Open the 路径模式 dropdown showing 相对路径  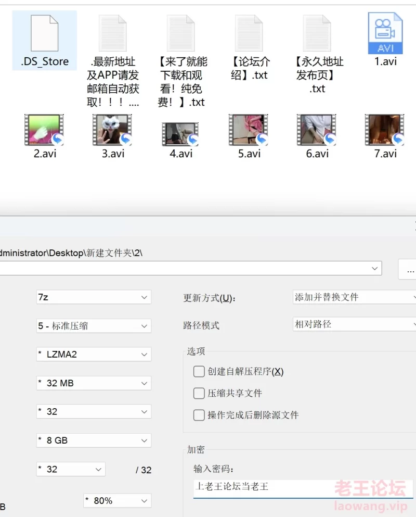[x=355, y=324]
